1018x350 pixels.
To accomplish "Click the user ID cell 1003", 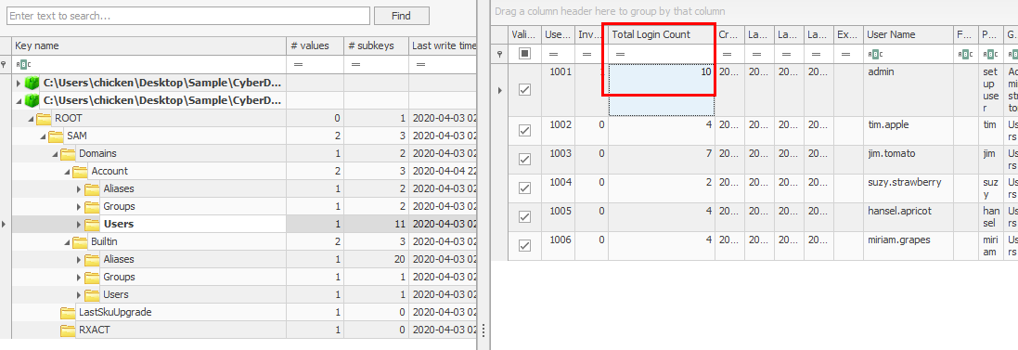I will tap(558, 160).
